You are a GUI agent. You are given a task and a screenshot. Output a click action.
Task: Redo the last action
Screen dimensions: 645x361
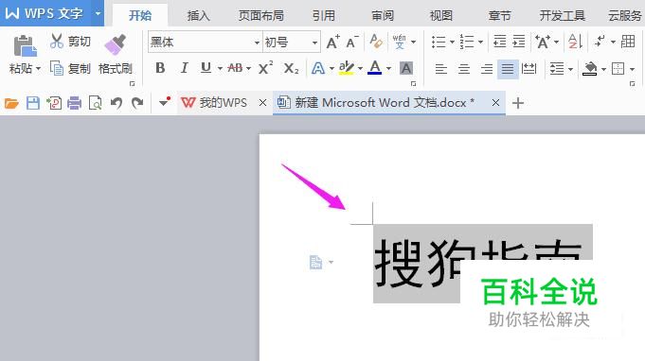pos(137,103)
